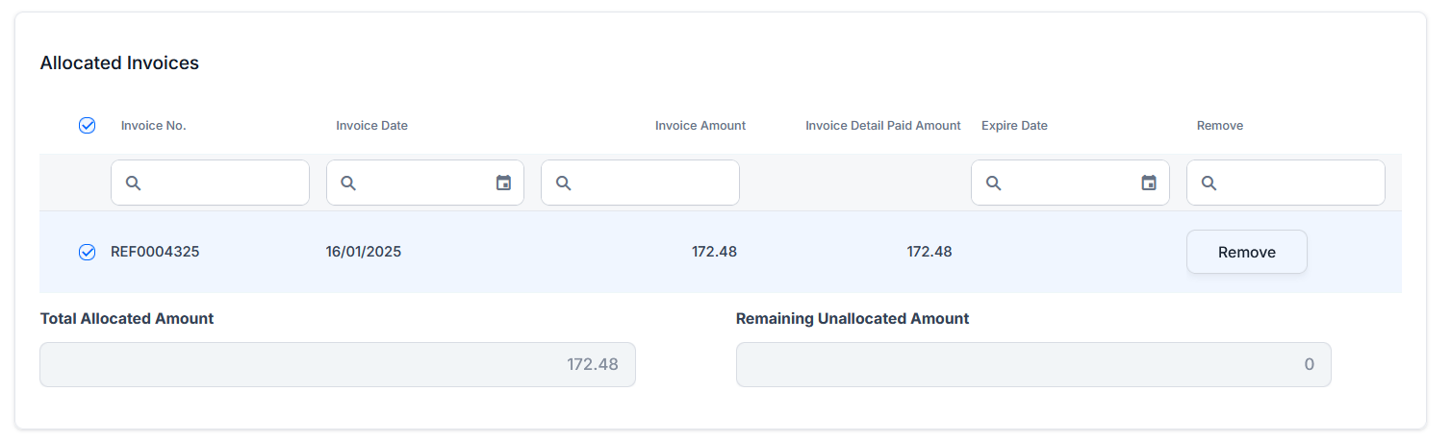The height and width of the screenshot is (441, 1451).
Task: Uncheck the REF0004325 invoice row checkbox
Action: [x=87, y=252]
